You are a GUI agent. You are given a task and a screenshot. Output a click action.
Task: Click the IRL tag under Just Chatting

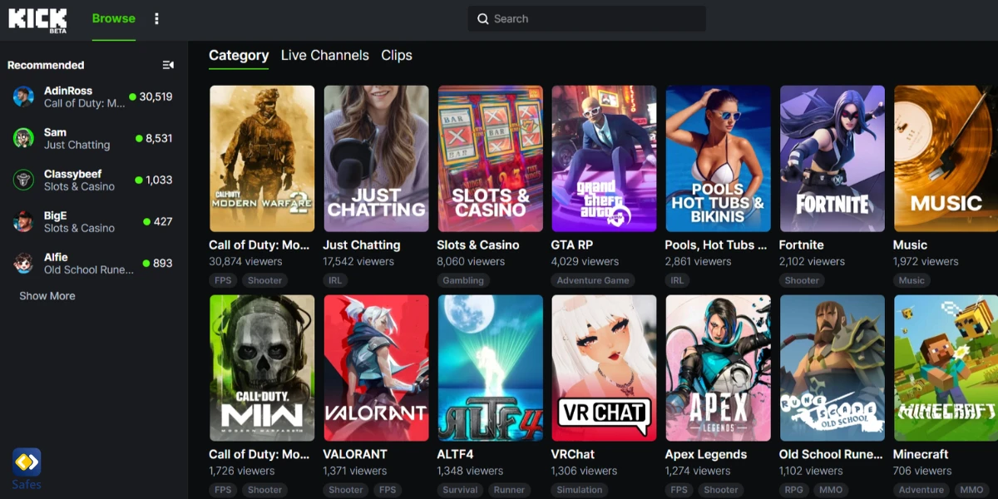(335, 280)
